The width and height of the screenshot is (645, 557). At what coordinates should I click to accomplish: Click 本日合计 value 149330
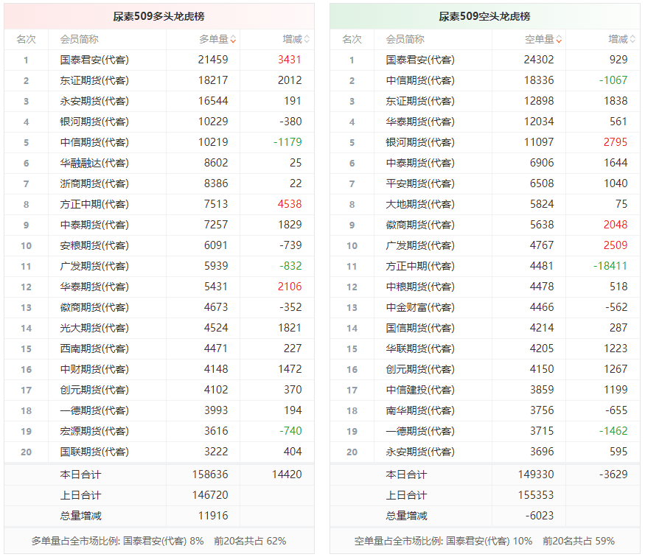tap(536, 474)
